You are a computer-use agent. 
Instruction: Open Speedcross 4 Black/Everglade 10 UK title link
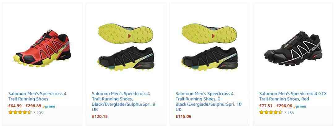click(x=208, y=102)
